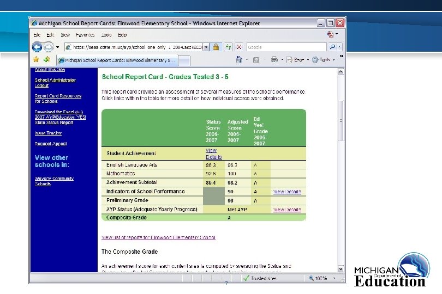Screen dimensions: 442x294
Task: Click the Request Appeal link
Action: coord(51,144)
